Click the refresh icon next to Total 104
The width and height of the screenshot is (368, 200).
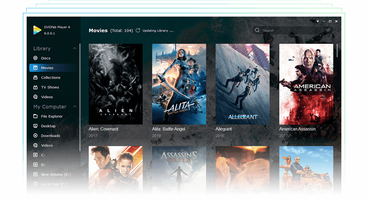pos(138,30)
